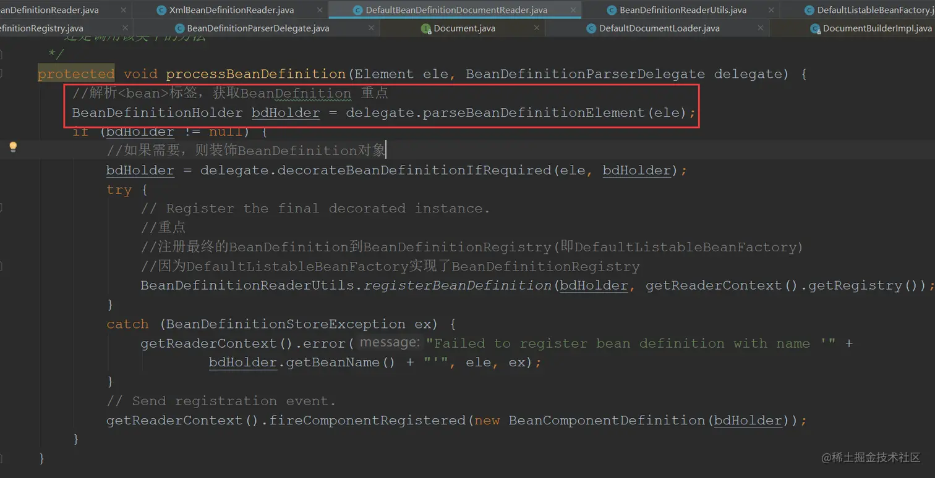Screen dimensions: 935x478
Task: Click class icon of DefaultListableBeanFactory tab
Action: (809, 10)
